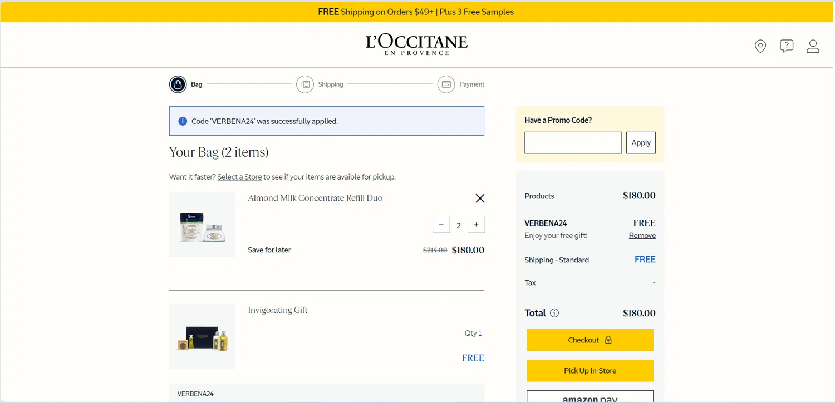Decrease quantity with the minus button
Image resolution: width=835 pixels, height=403 pixels.
(x=441, y=225)
